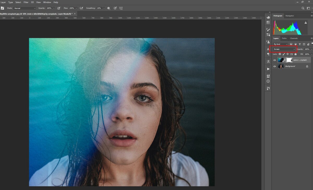Screen dimensions: 313x190
Task: Open the brush Mode Normal dropdown
Action: (25, 8)
